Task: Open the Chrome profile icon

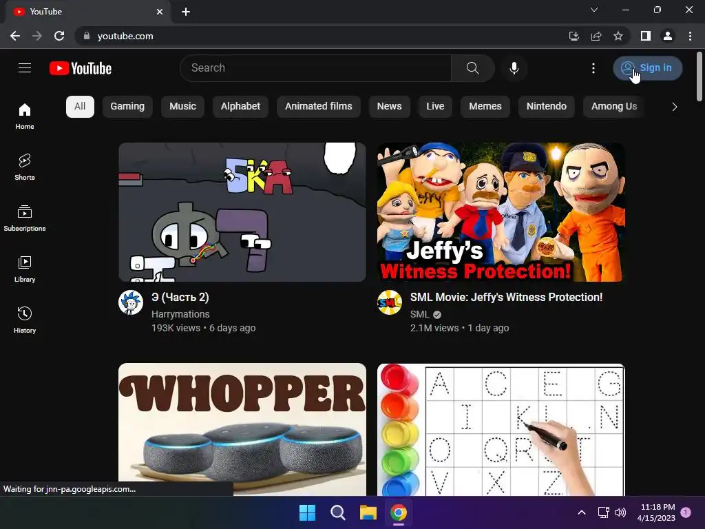Action: pos(668,36)
